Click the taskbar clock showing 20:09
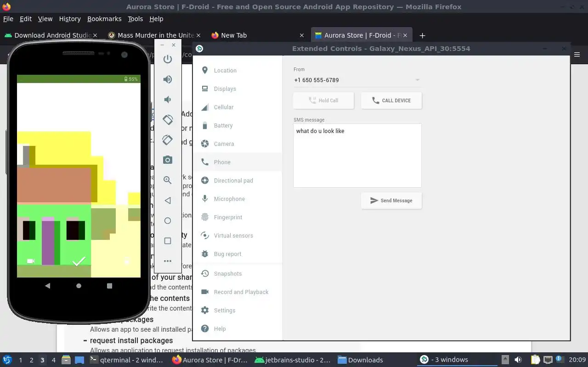 (x=578, y=360)
